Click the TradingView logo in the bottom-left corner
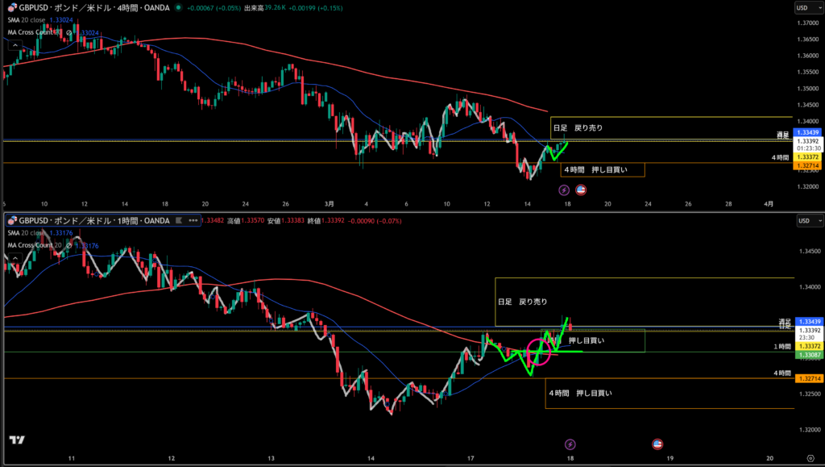This screenshot has width=825, height=467. pyautogui.click(x=16, y=440)
